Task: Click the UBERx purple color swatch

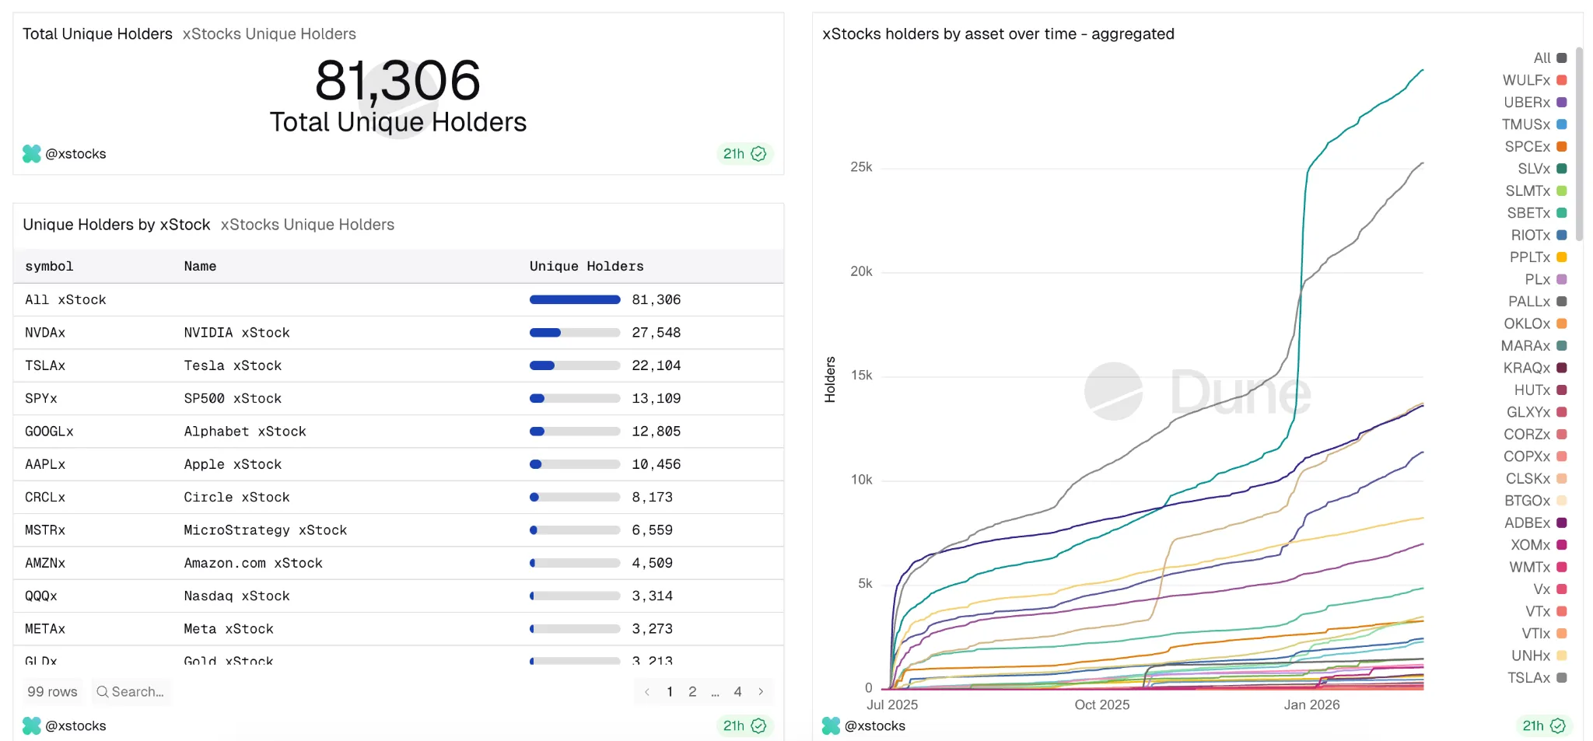Action: 1561,103
